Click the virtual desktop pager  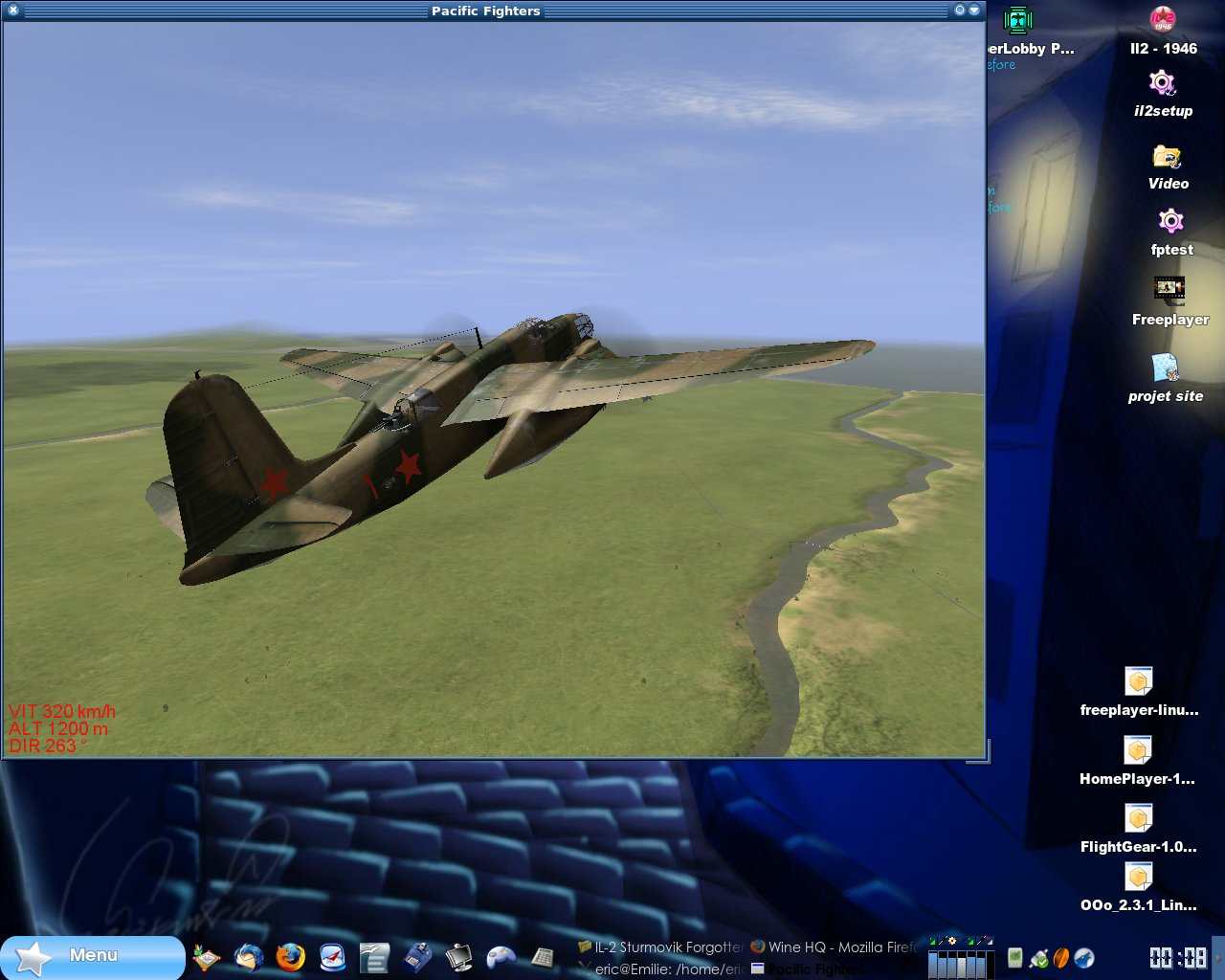961,964
